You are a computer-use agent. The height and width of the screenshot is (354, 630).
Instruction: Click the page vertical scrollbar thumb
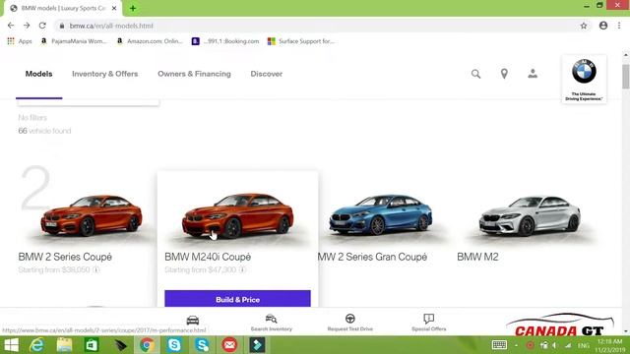[x=626, y=77]
